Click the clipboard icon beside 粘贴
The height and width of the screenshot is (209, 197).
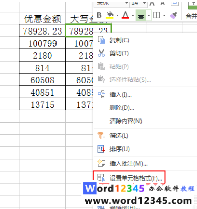pyautogui.click(x=101, y=66)
